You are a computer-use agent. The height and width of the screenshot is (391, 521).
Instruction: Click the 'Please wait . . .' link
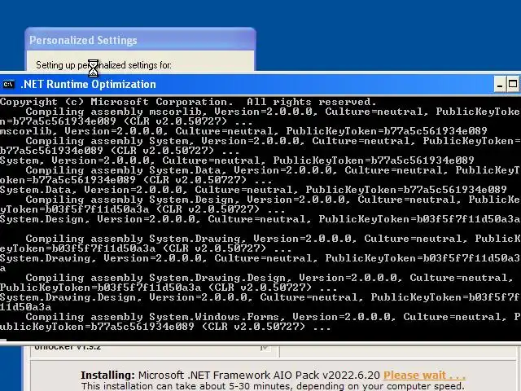(424, 375)
